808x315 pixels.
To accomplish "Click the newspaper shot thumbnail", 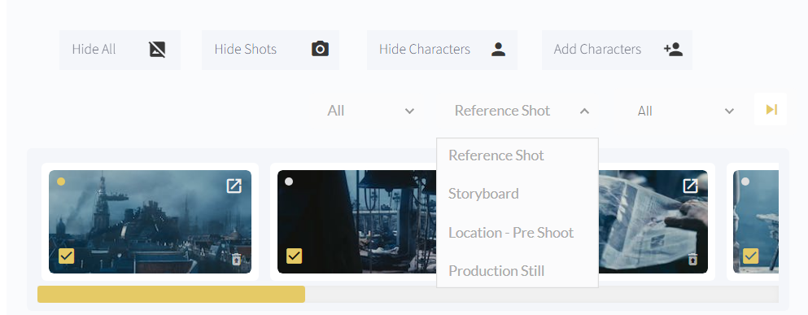I will pos(653,221).
